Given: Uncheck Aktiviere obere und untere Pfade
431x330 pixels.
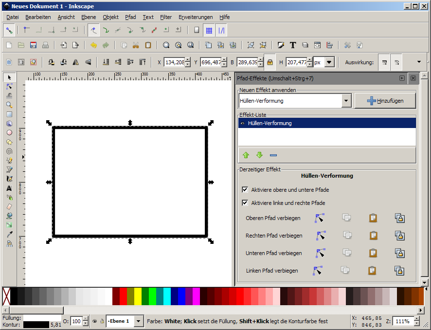Looking at the screenshot, I should coord(245,190).
